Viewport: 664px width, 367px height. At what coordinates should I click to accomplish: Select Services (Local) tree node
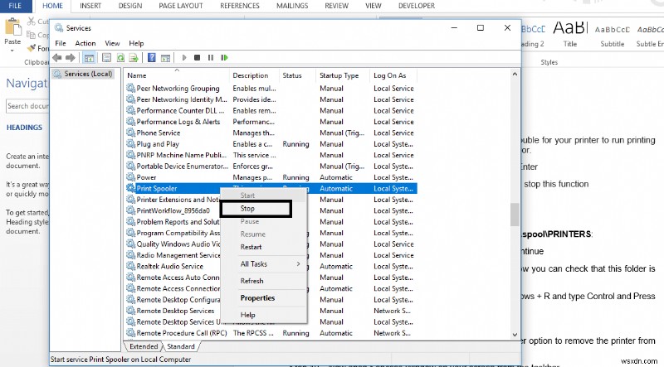coord(83,74)
